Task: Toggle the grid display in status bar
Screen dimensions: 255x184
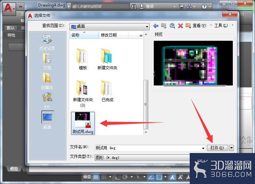Action: pyautogui.click(x=96, y=177)
